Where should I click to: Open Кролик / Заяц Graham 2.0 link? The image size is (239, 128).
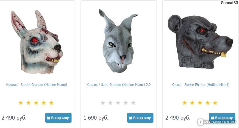click(x=118, y=85)
